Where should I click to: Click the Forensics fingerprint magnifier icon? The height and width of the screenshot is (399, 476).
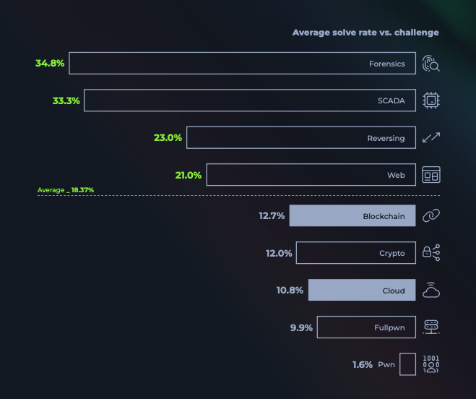pyautogui.click(x=431, y=64)
